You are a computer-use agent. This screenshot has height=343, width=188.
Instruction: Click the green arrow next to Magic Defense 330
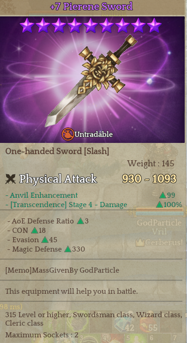[x=68, y=249]
